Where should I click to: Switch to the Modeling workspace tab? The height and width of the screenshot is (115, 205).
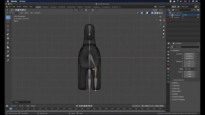pyautogui.click(x=45, y=7)
